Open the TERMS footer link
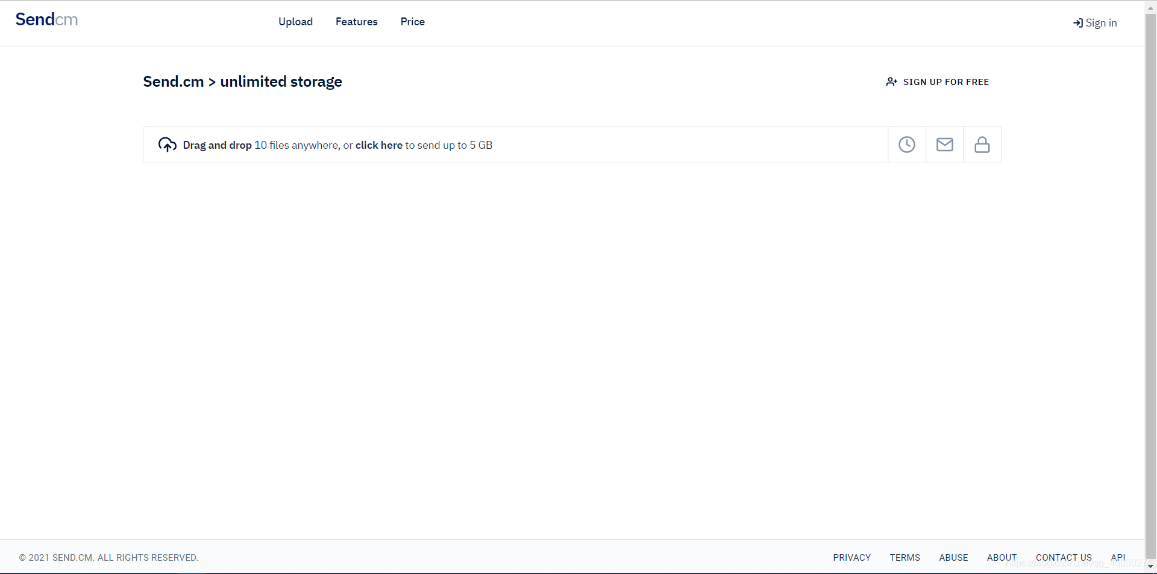Viewport: 1157px width, 574px height. (905, 558)
